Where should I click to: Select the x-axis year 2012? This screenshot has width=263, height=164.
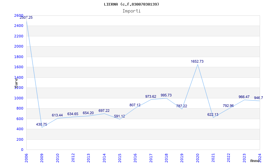[73, 158]
